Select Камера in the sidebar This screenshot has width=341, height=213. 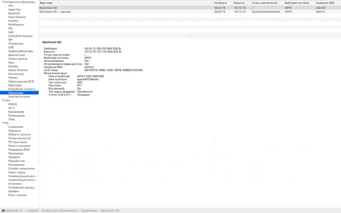[13, 66]
